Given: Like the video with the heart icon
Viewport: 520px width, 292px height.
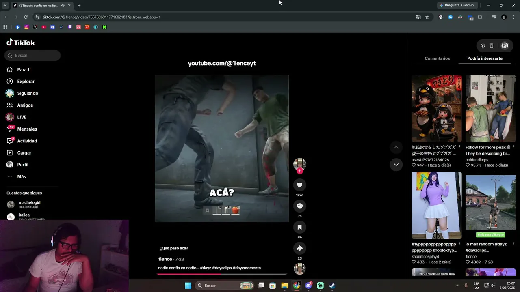Looking at the screenshot, I should click(x=299, y=185).
